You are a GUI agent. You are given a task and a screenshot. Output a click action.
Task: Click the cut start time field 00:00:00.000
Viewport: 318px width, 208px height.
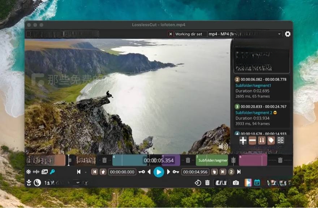[x=122, y=172]
